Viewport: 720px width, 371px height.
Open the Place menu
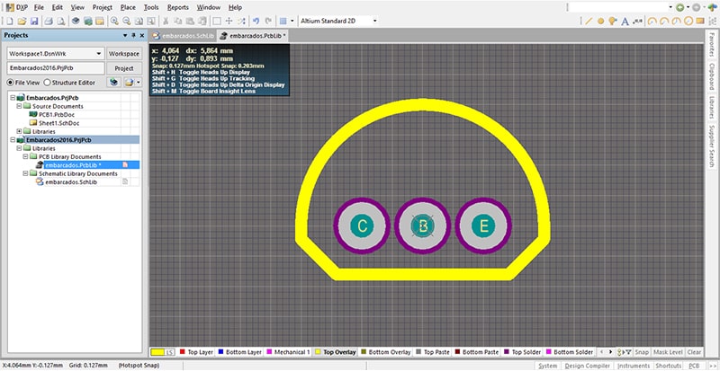pyautogui.click(x=127, y=6)
